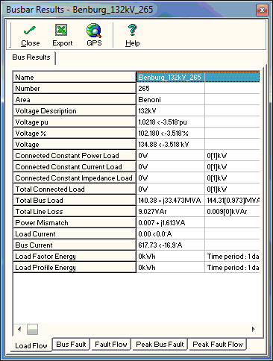273x361 pixels.
Task: Click the green checkmark Close icon
Action: 30,31
